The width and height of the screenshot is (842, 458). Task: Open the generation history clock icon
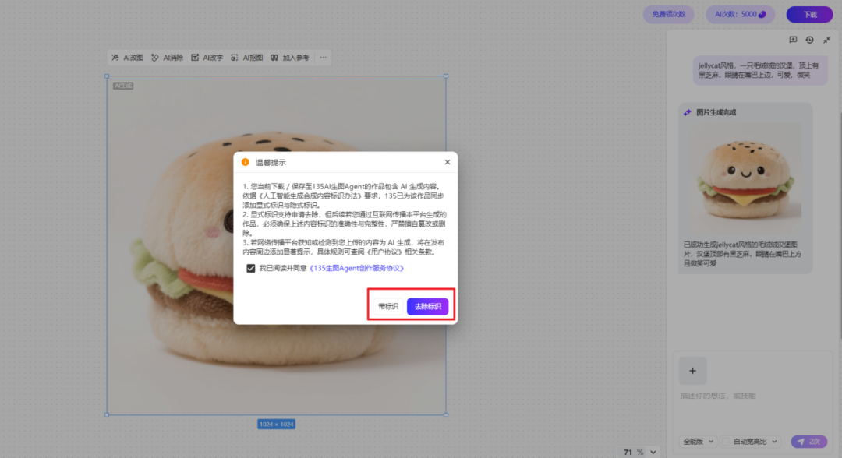tap(809, 40)
